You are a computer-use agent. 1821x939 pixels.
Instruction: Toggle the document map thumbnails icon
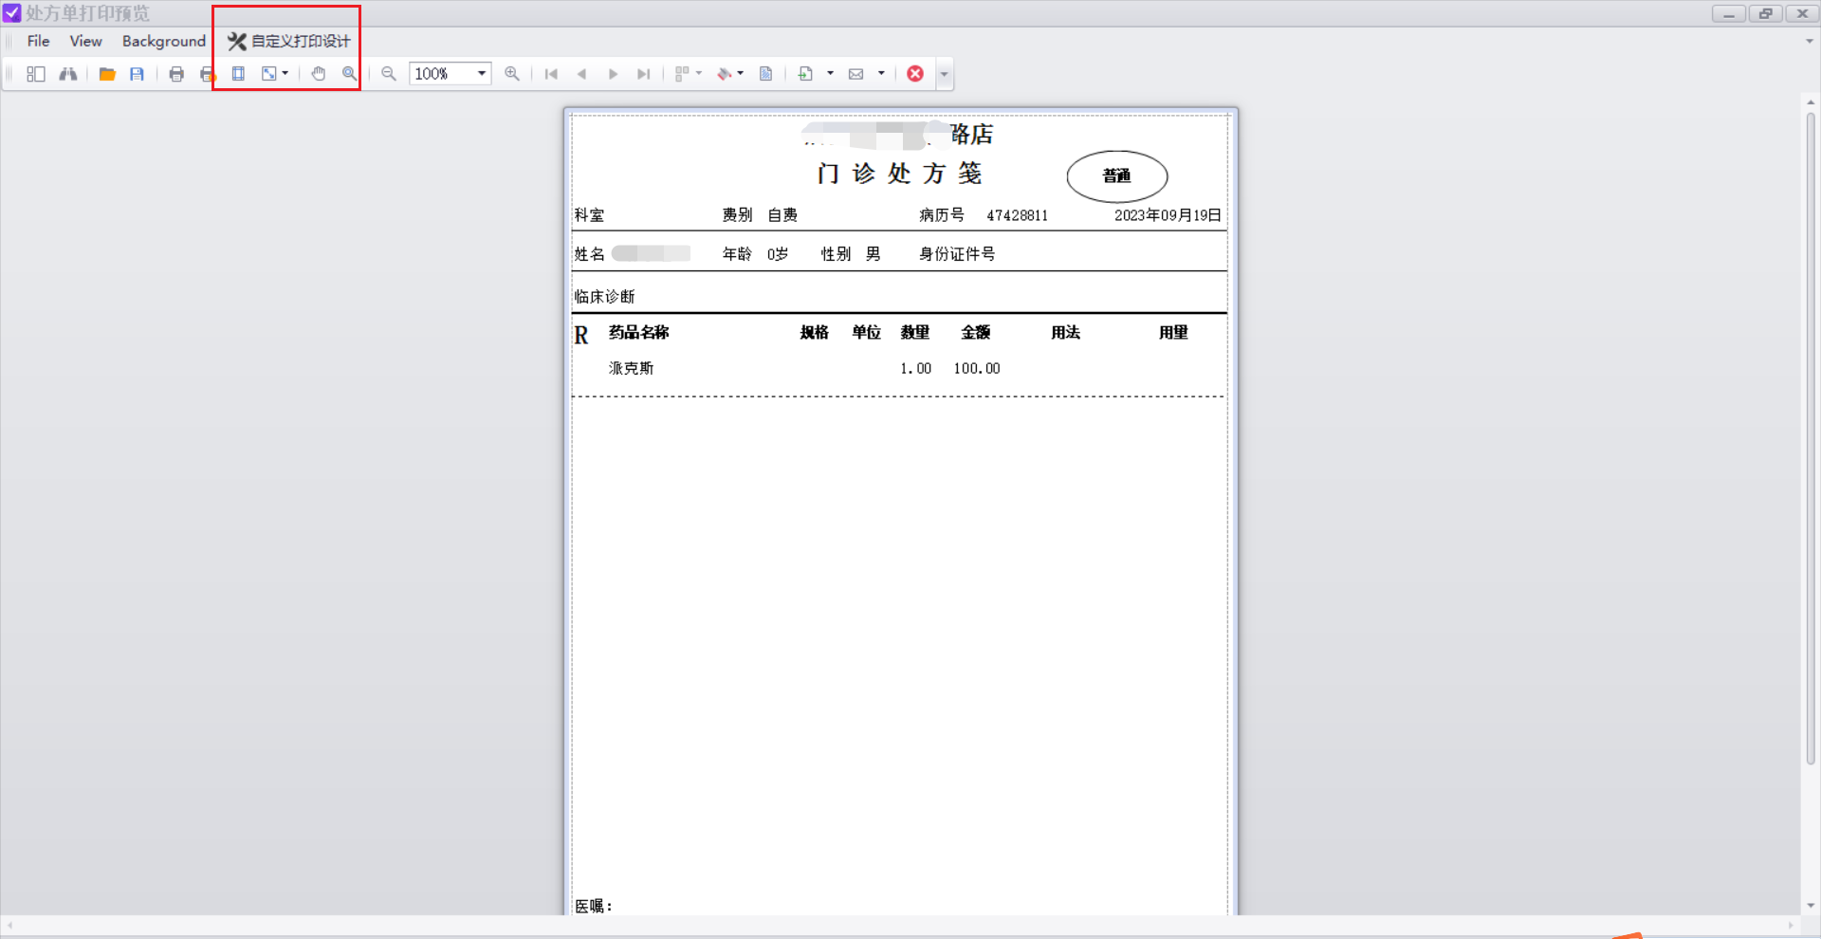[x=36, y=74]
